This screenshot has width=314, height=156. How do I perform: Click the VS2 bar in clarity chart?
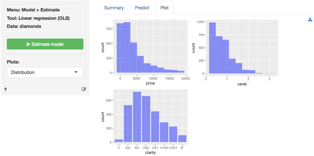[146, 119]
